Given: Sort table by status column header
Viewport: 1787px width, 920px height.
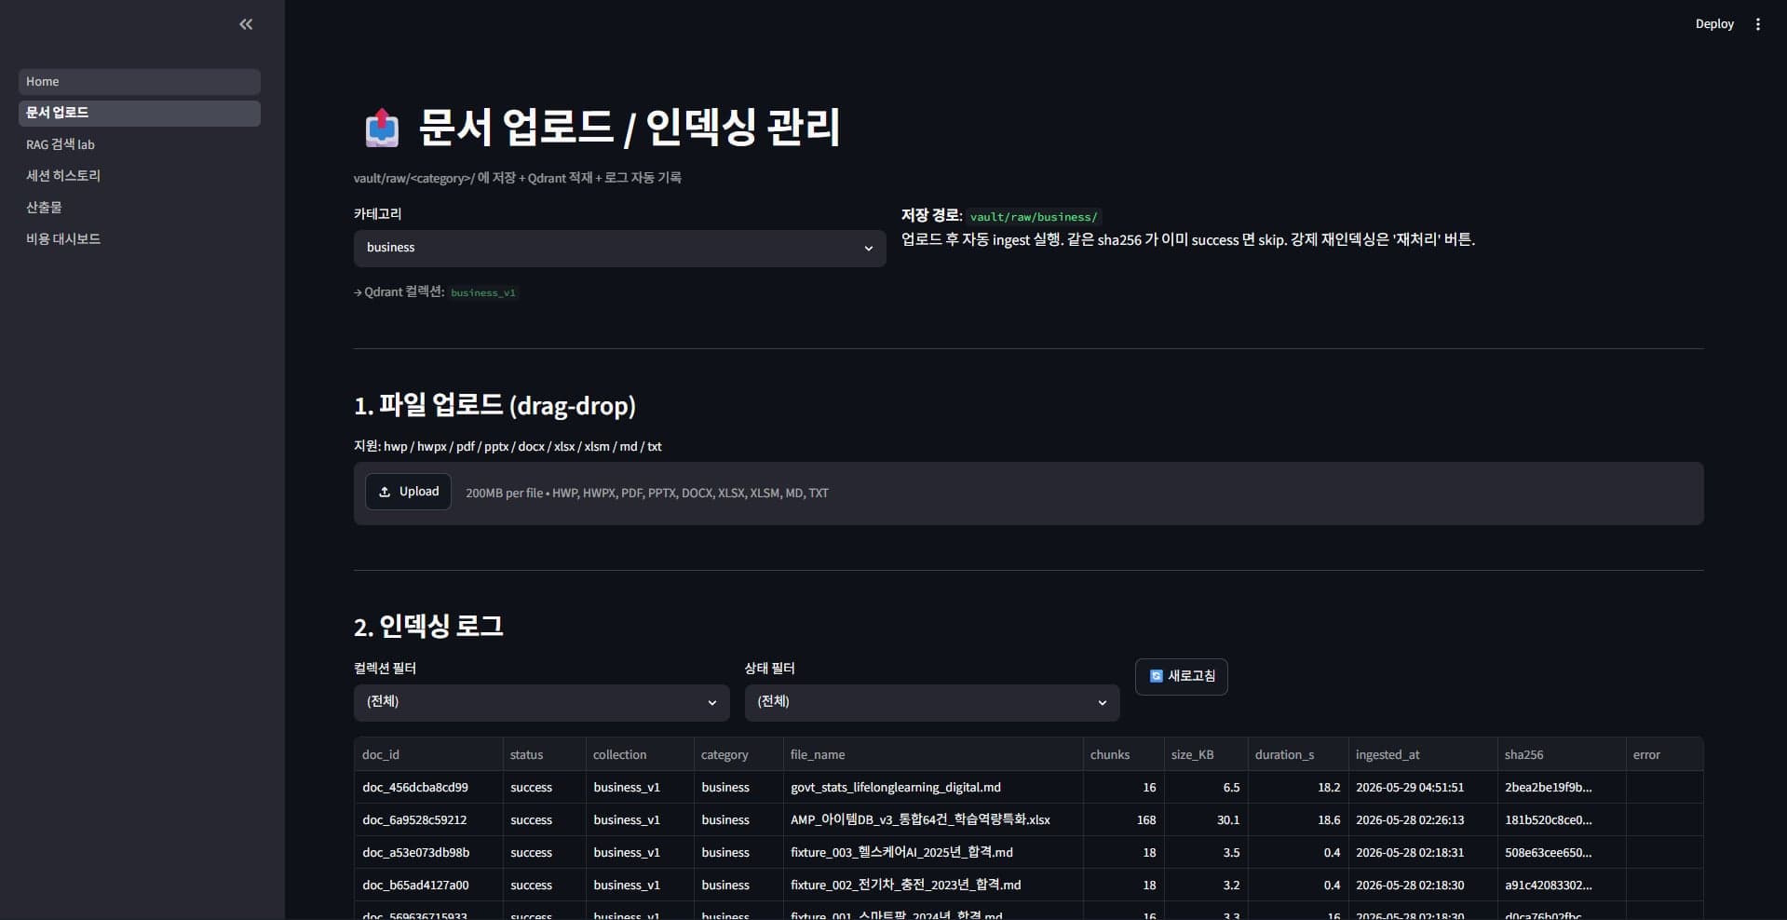Looking at the screenshot, I should tap(544, 754).
